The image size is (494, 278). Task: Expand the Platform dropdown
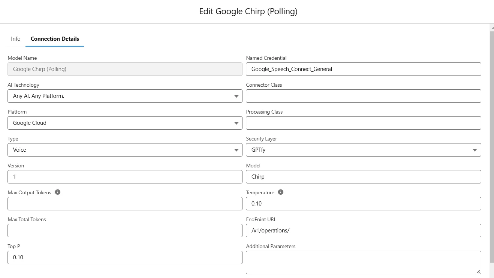(125, 123)
